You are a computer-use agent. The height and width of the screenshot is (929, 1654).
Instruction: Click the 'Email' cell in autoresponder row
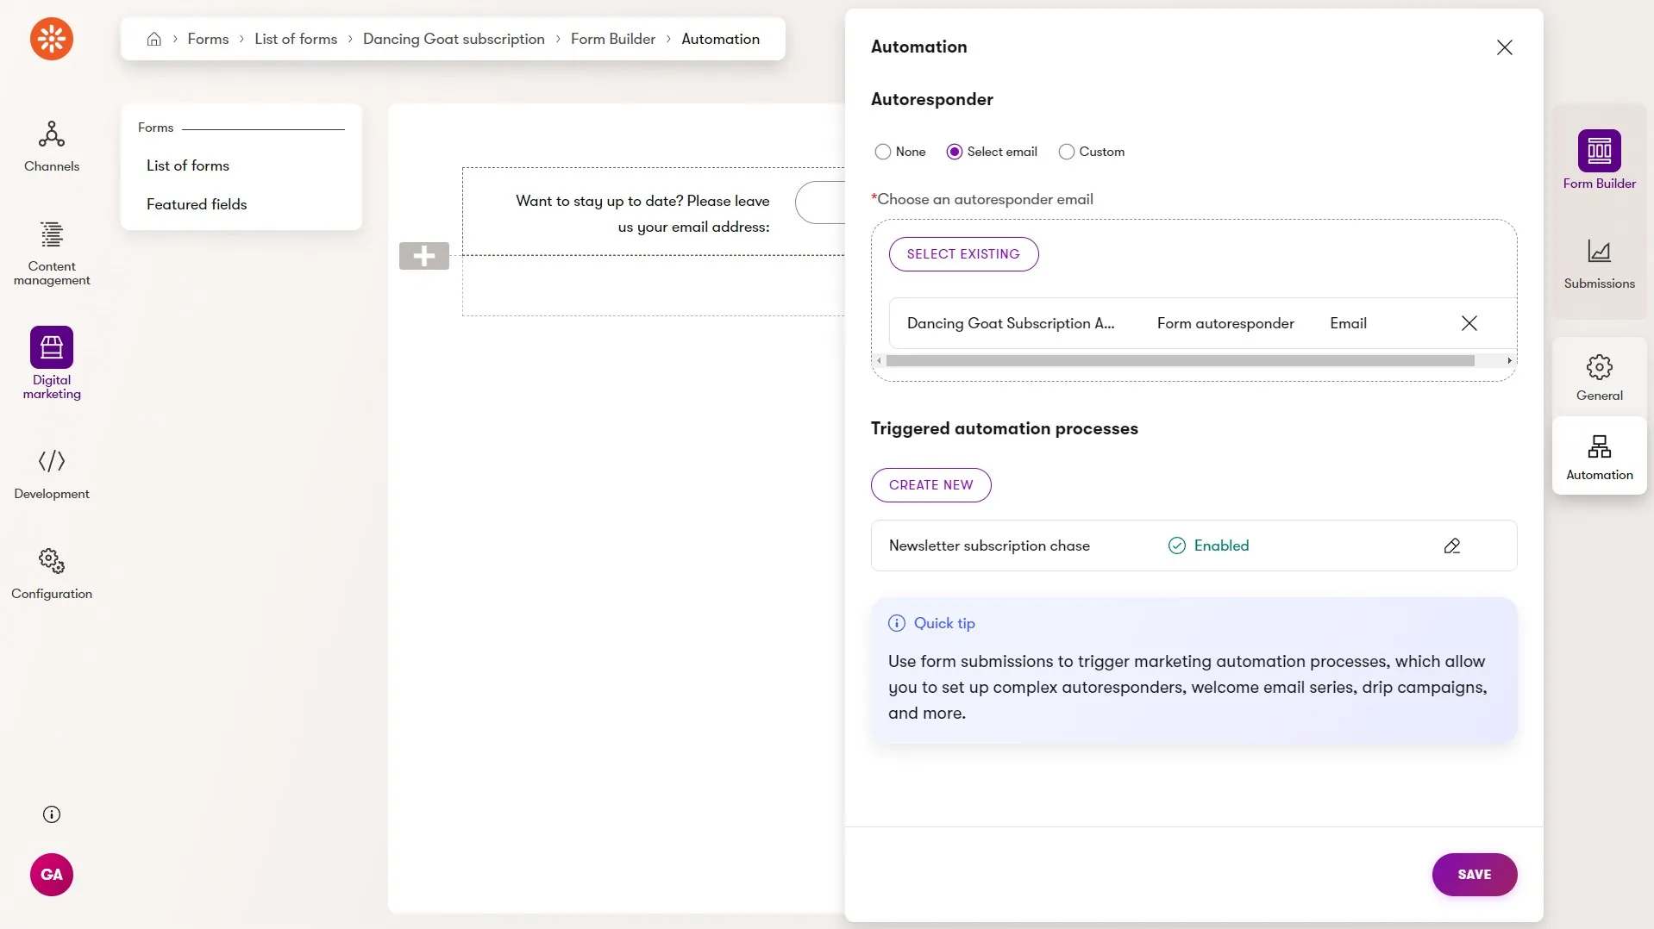[1348, 323]
